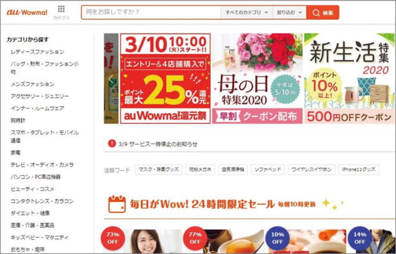
Task: Click the マスク・除菌グッズ keyword tag
Action: pyautogui.click(x=158, y=170)
